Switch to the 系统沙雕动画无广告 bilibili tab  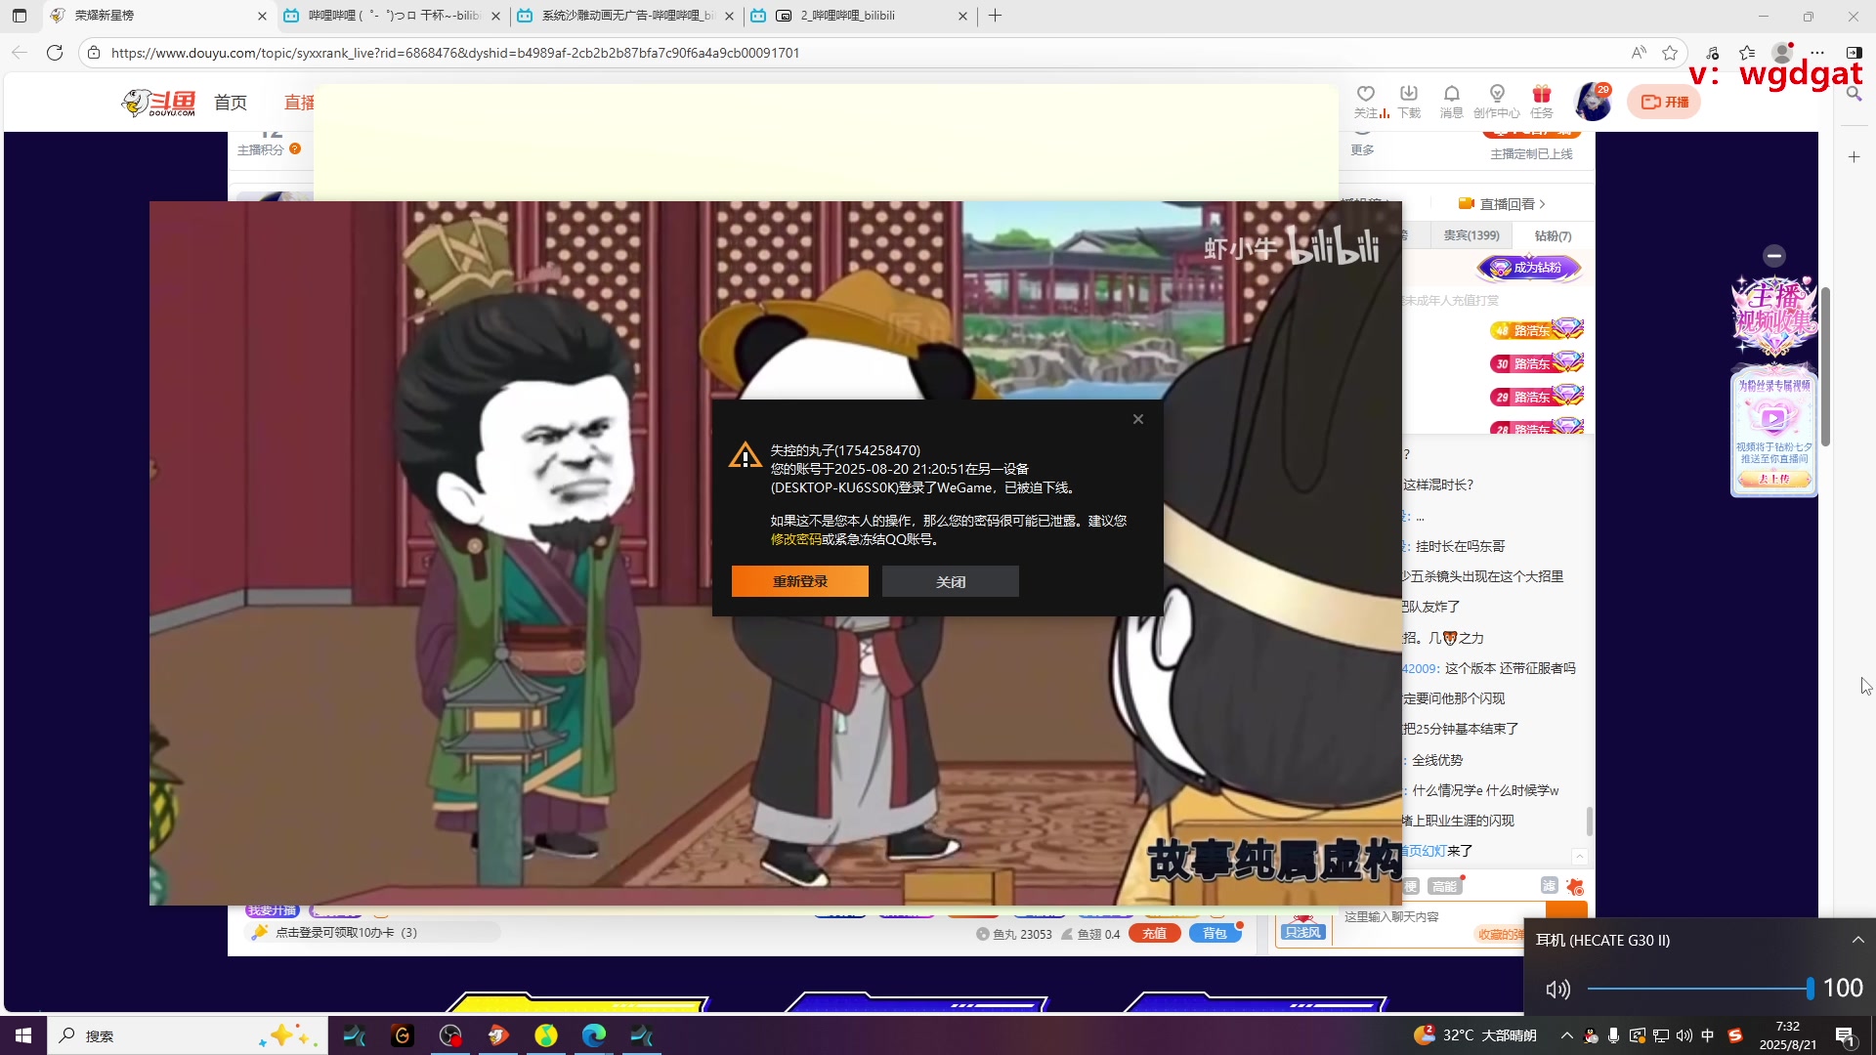click(x=625, y=16)
